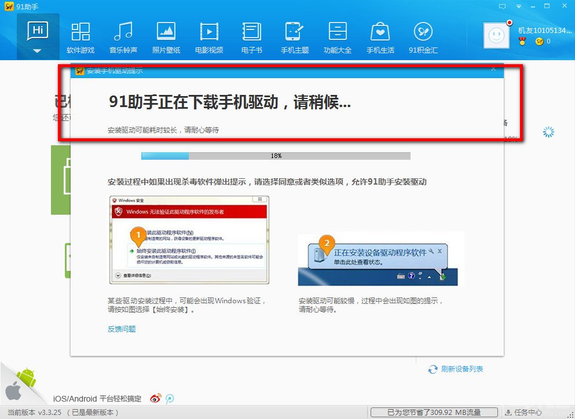Screen dimensions: 575x419
Task: Open 手机生活 section
Action: 380,38
